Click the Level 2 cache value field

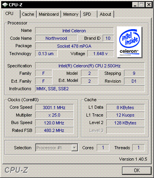[125, 123]
